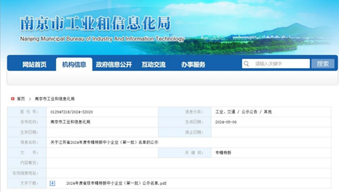Viewport: 339px width, 192px height.
Task: Switch to the 政府信息公开 tab
Action: click(114, 64)
